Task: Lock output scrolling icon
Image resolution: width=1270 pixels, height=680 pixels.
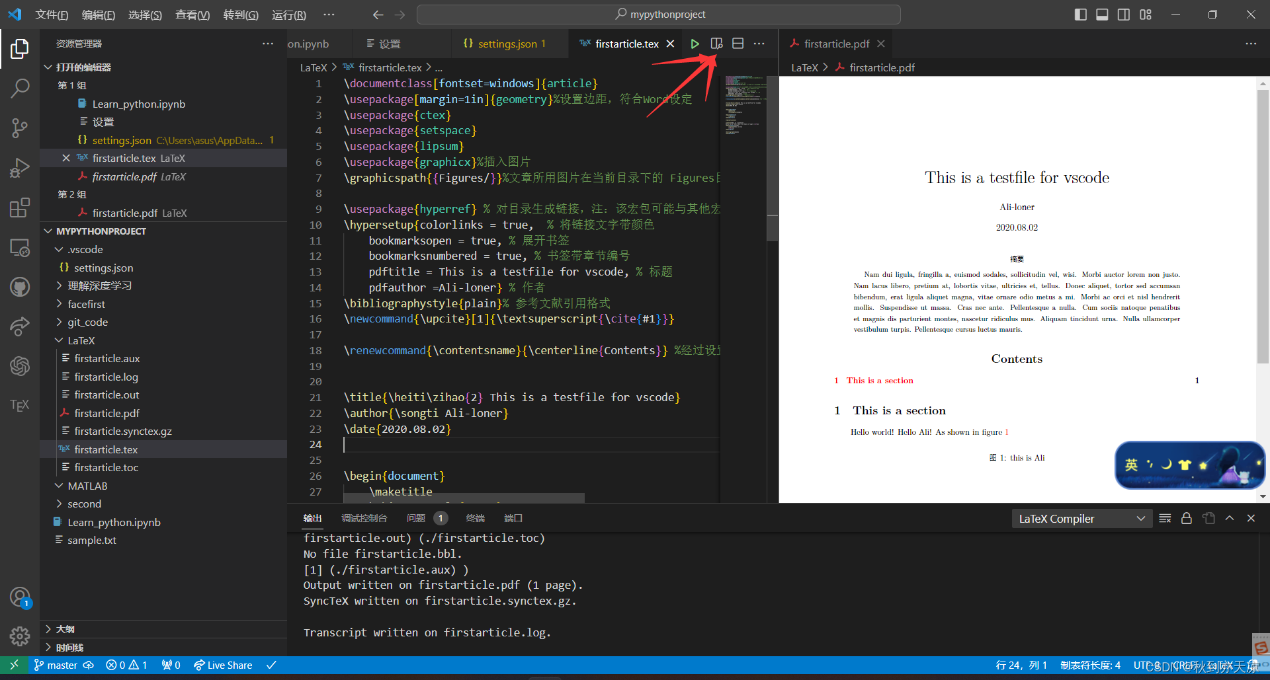Action: coord(1187,518)
